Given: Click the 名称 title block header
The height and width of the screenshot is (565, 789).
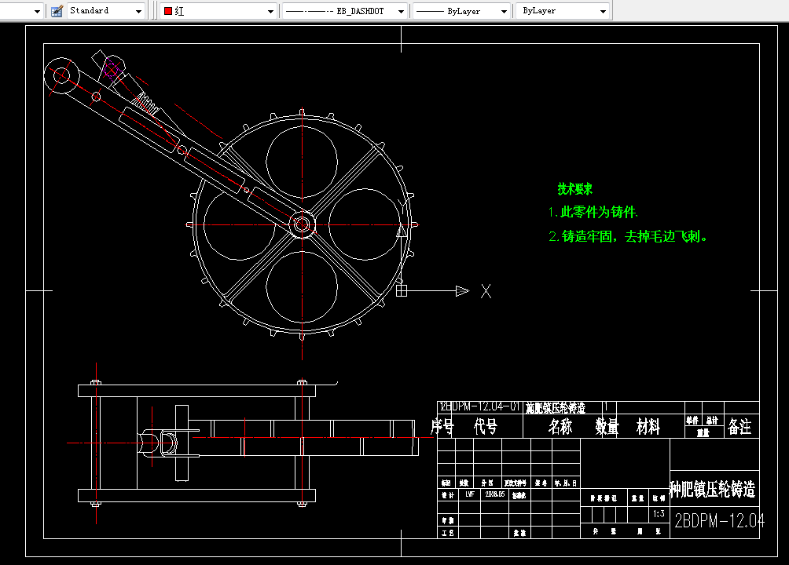Looking at the screenshot, I should tap(560, 427).
